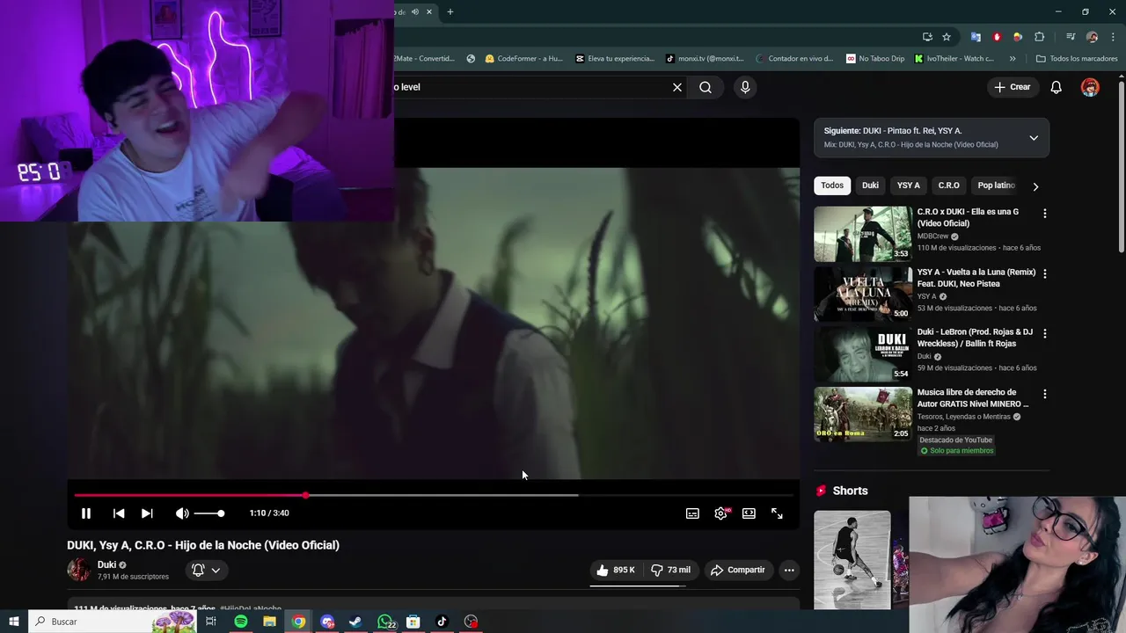Viewport: 1126px width, 633px height.
Task: Select the C.R.O filter chip
Action: coord(948,186)
